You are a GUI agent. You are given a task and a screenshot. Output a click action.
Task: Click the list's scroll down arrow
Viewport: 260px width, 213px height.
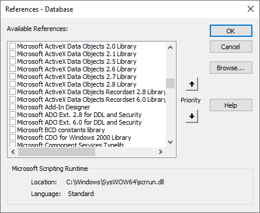point(170,142)
